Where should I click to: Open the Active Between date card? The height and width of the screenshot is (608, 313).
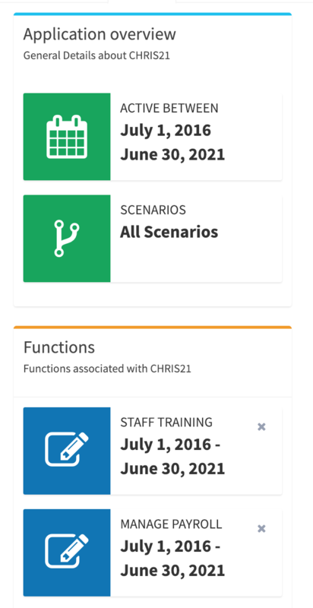tap(153, 137)
